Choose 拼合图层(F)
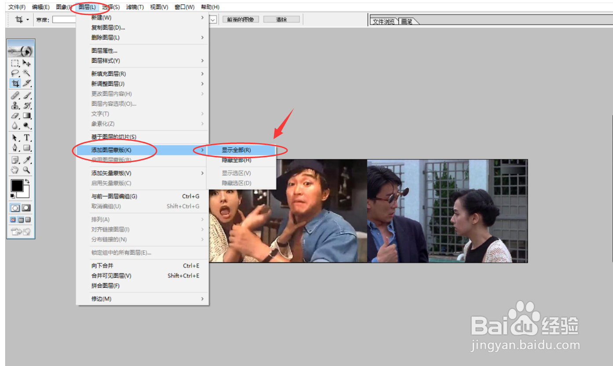This screenshot has height=366, width=613. tap(142, 286)
